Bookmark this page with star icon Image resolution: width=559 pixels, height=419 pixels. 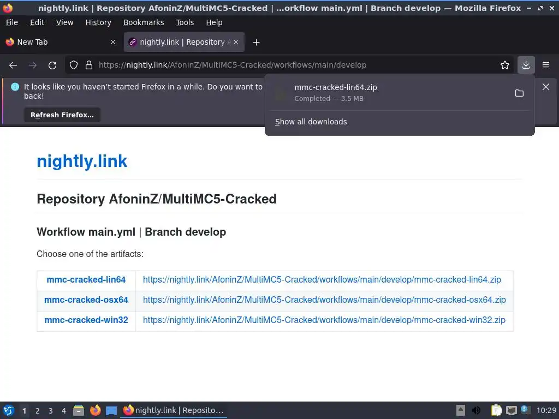point(505,65)
